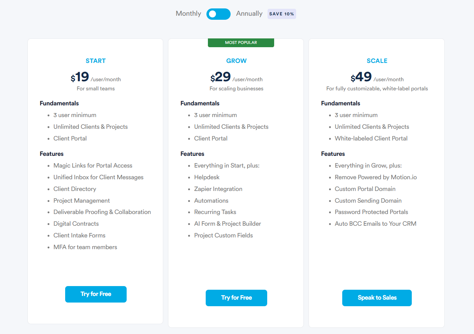This screenshot has width=474, height=334.
Task: Click the Client Portal item under START Fundamentals
Action: pos(70,138)
